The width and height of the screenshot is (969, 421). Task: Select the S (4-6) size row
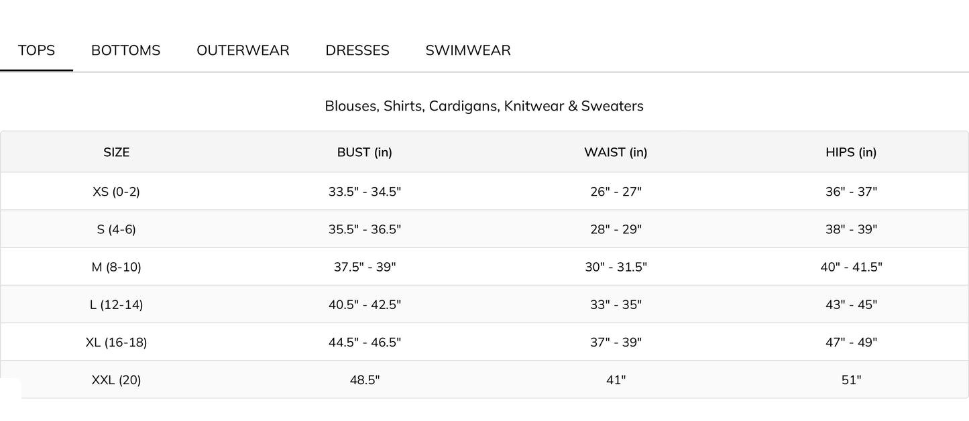coord(484,229)
